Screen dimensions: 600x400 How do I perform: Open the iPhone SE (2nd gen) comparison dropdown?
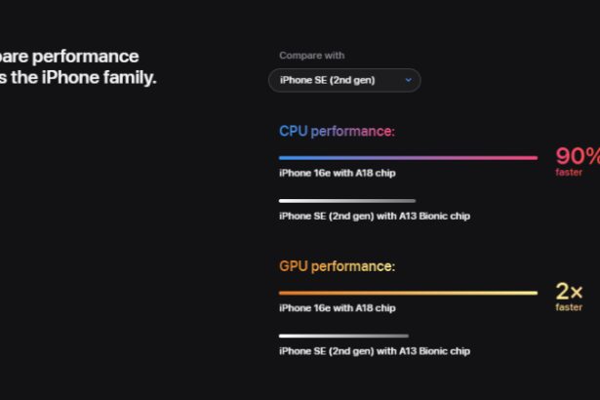click(x=344, y=80)
